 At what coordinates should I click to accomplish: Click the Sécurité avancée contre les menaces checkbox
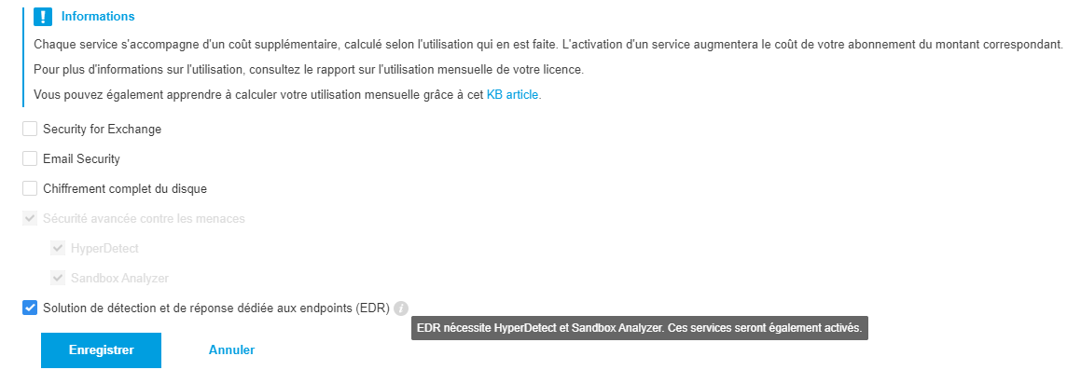pyautogui.click(x=30, y=218)
